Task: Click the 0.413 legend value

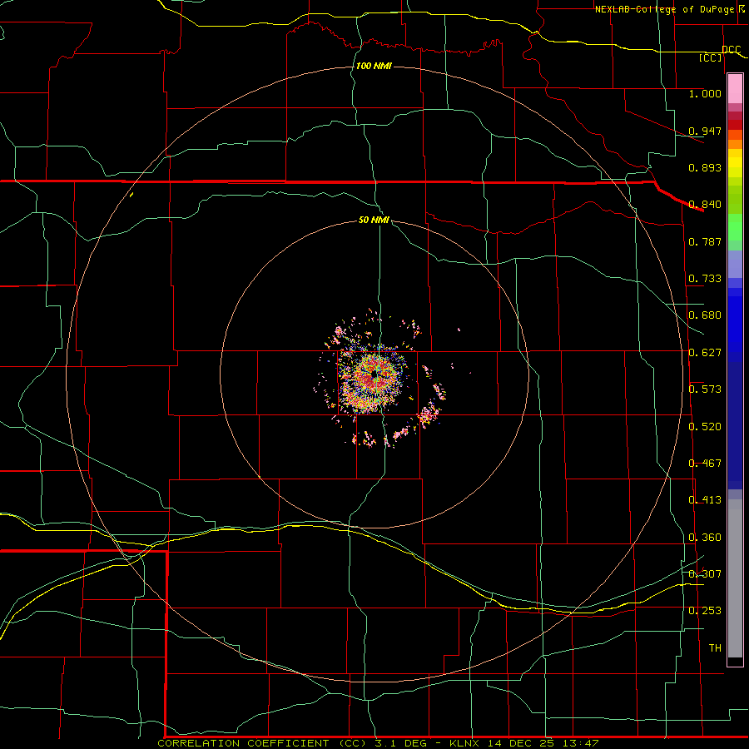Action: click(705, 500)
